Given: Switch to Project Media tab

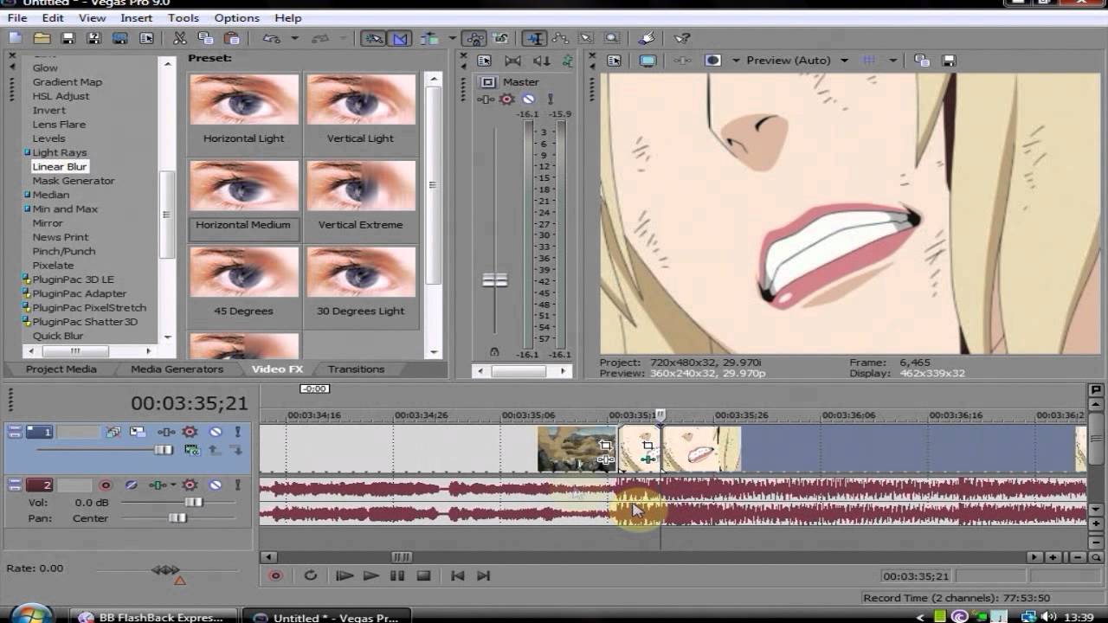Looking at the screenshot, I should (x=61, y=369).
